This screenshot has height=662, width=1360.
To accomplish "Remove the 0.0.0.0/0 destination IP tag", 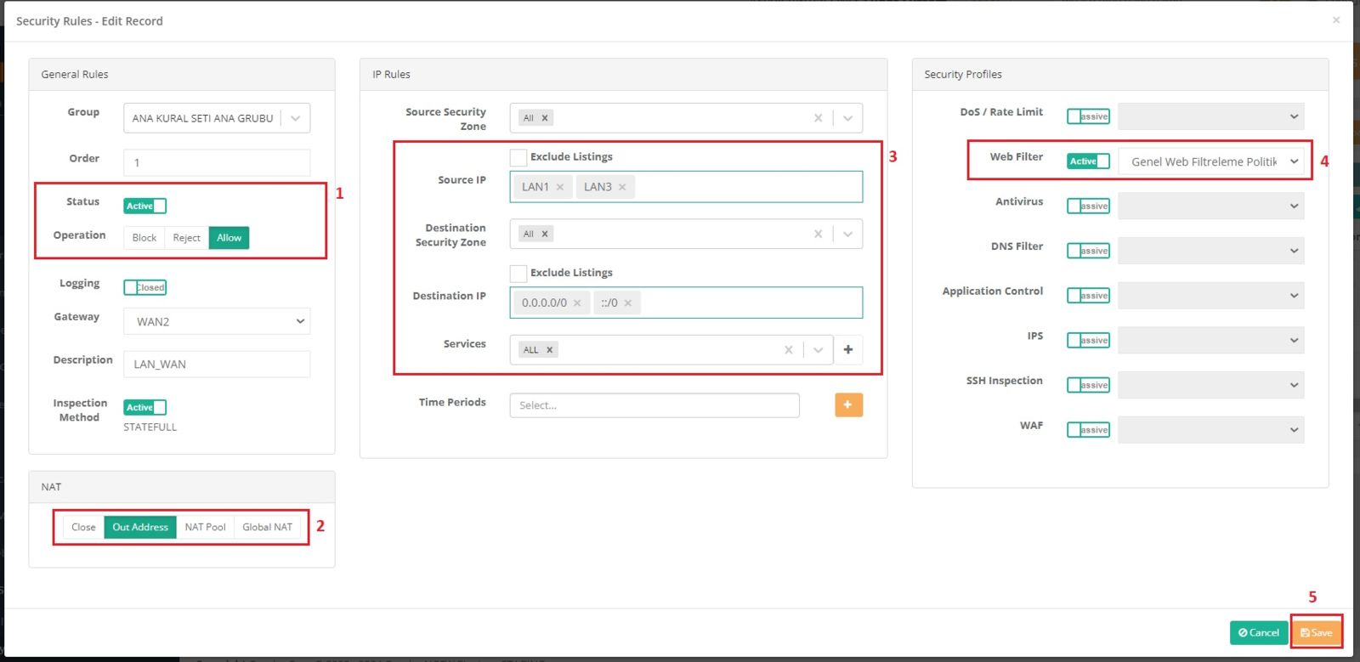I will [577, 303].
